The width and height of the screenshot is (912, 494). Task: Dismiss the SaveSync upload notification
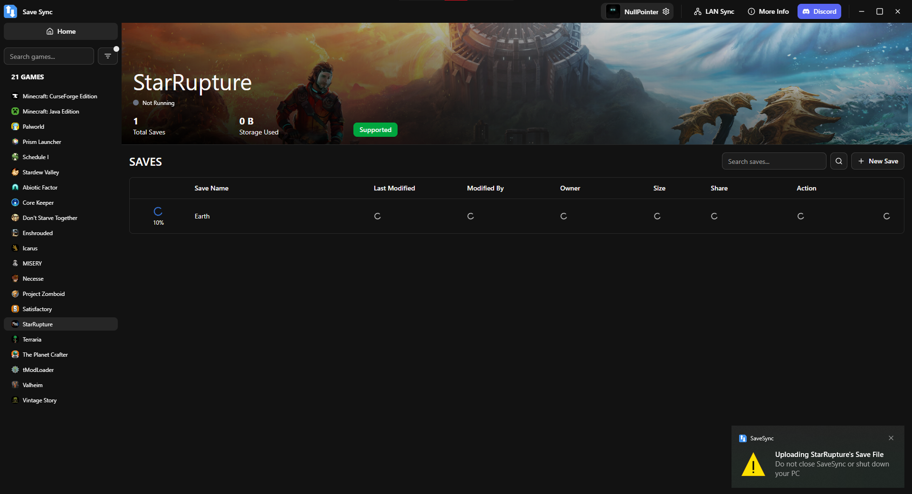(x=891, y=438)
